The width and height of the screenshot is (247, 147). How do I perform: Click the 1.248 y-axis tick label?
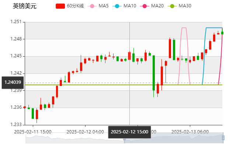pyautogui.click(x=16, y=39)
